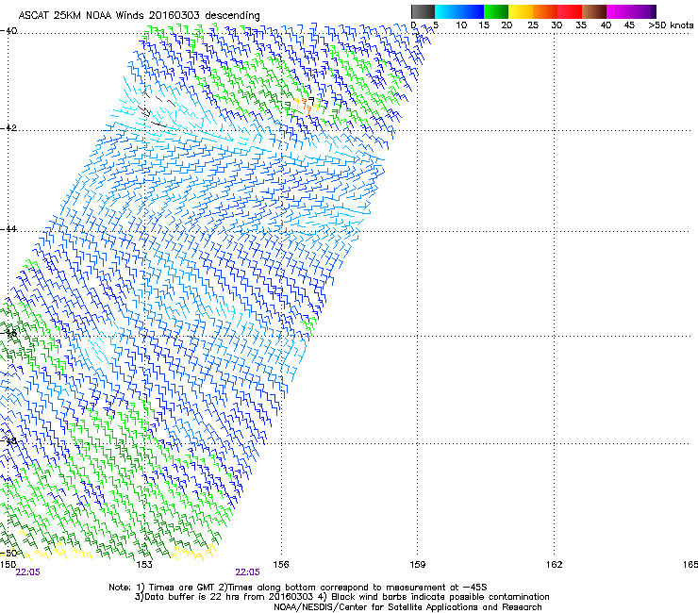This screenshot has width=698, height=613.
Task: Click the '-44' latitude label
Action: tap(9, 229)
